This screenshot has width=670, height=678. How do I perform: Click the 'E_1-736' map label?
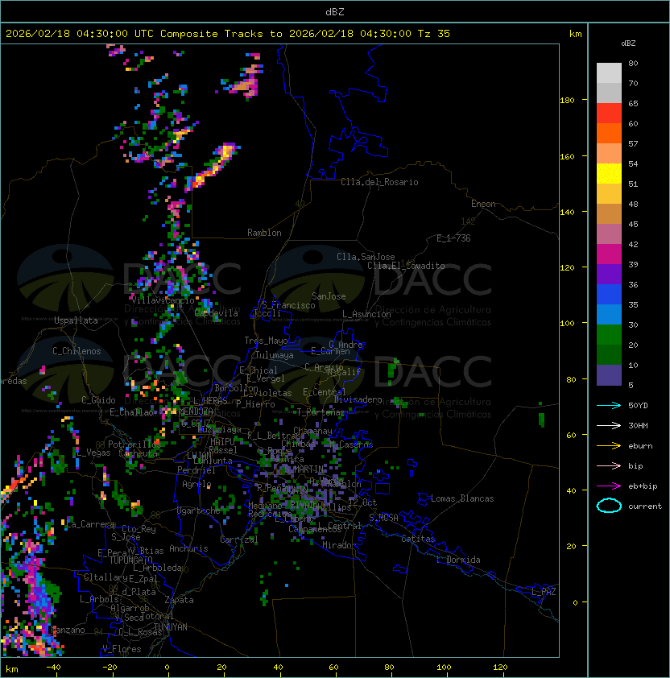pyautogui.click(x=453, y=238)
